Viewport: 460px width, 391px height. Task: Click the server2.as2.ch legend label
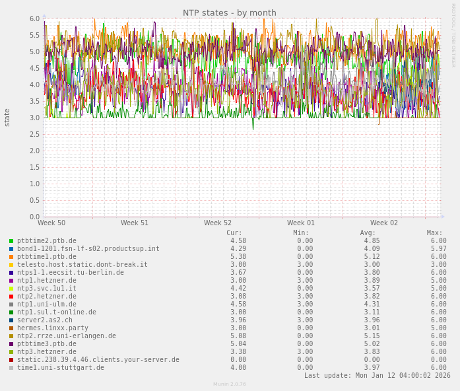click(44, 320)
